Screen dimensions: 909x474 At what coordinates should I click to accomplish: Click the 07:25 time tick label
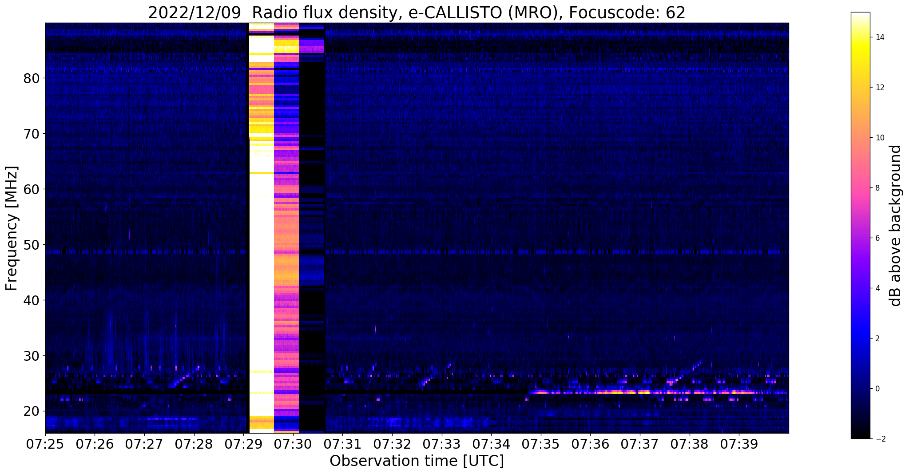45,444
